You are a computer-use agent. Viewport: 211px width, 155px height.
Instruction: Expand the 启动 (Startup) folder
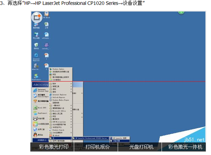tap(61, 89)
